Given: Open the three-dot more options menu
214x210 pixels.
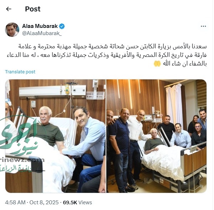Looking at the screenshot, I should click(x=203, y=26).
